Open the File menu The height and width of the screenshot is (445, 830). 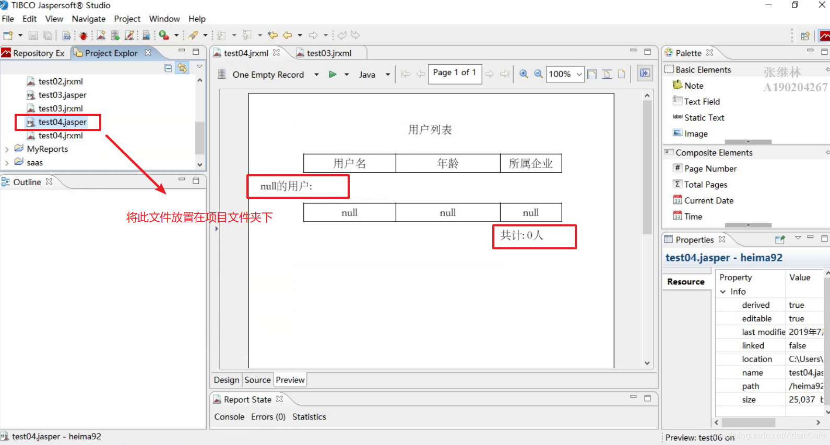coord(8,19)
